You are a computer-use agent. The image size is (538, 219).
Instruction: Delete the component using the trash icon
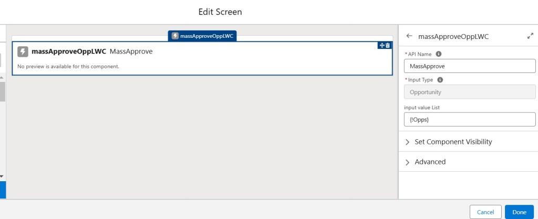tap(388, 46)
